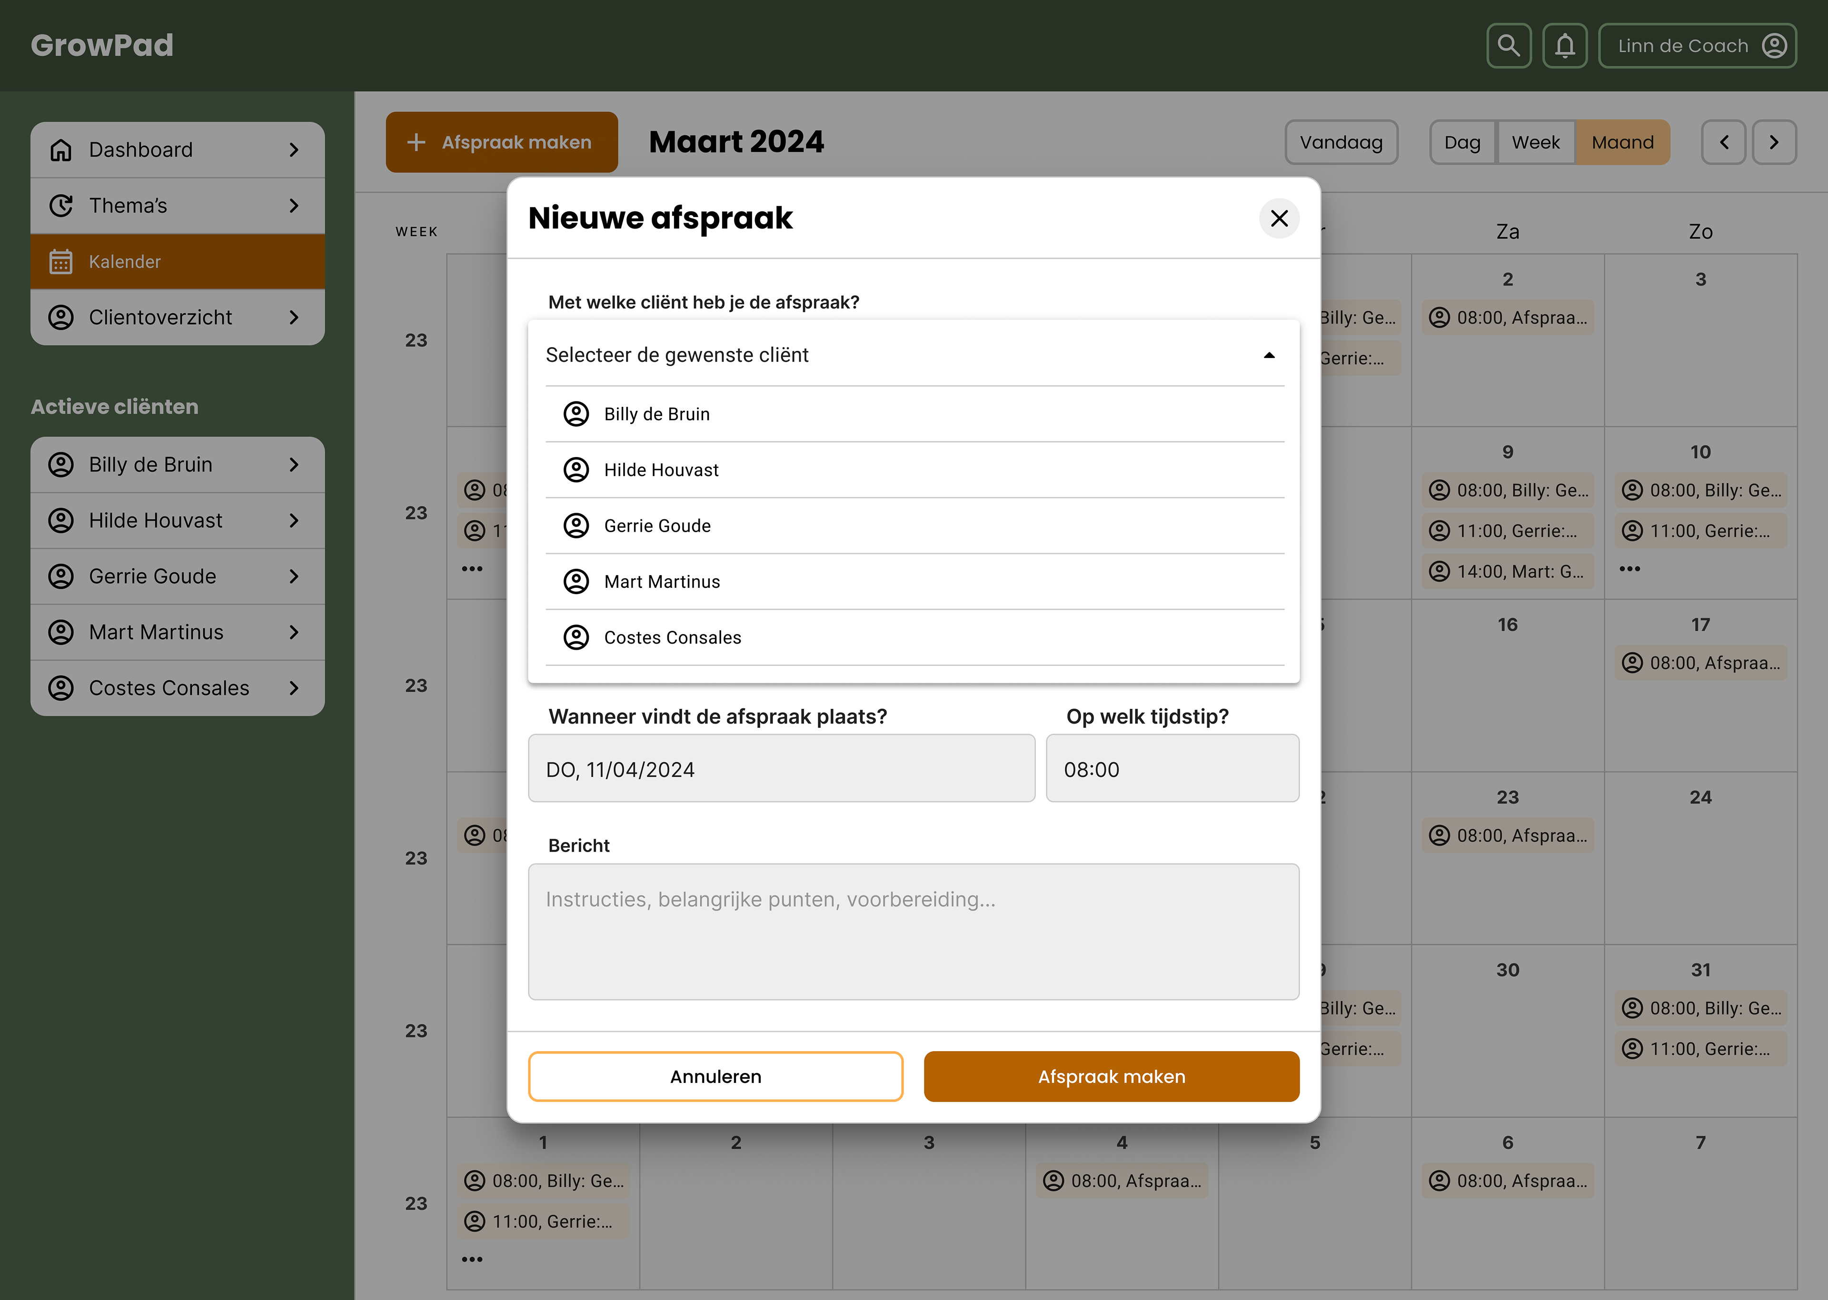Open 08:00 Afspraak event on April 6
The width and height of the screenshot is (1828, 1300).
1508,1181
